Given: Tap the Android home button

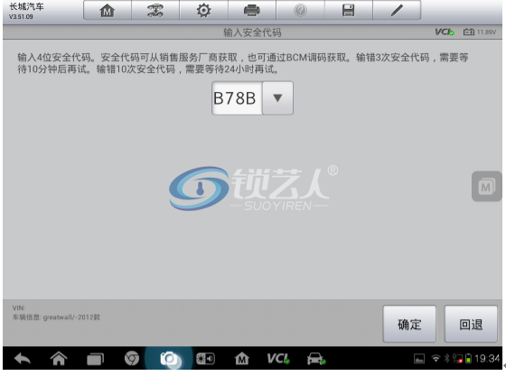Looking at the screenshot, I should [x=59, y=358].
